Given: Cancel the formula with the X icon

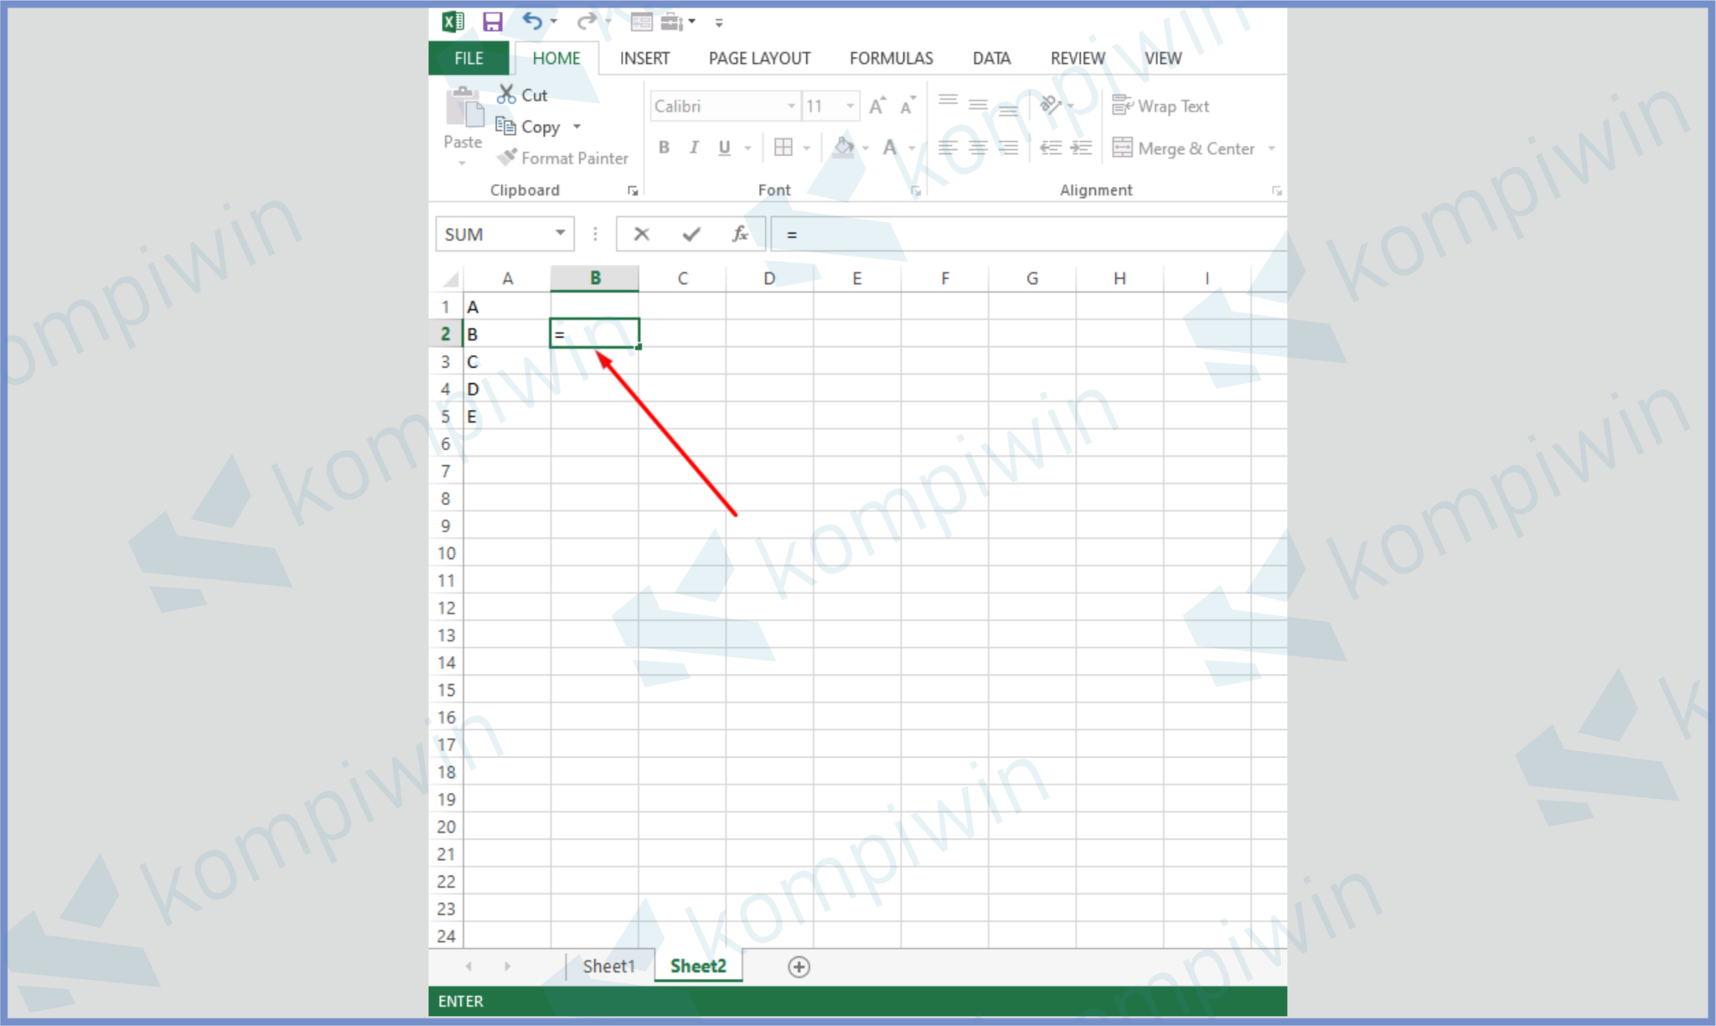Looking at the screenshot, I should point(641,234).
